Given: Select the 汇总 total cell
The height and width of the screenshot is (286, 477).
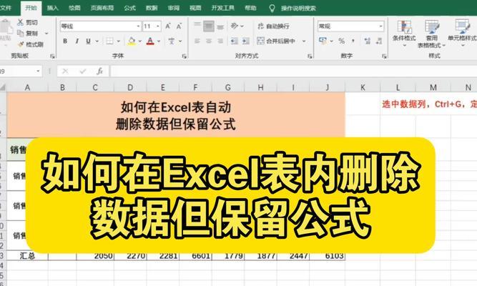Looking at the screenshot, I should (27, 256).
